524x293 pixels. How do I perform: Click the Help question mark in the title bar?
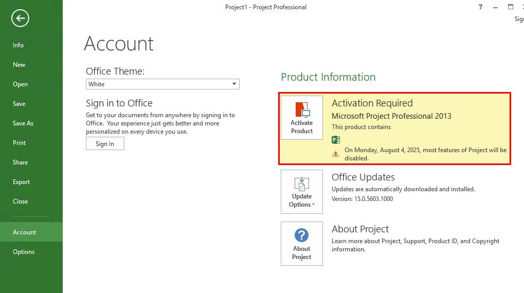click(x=480, y=7)
